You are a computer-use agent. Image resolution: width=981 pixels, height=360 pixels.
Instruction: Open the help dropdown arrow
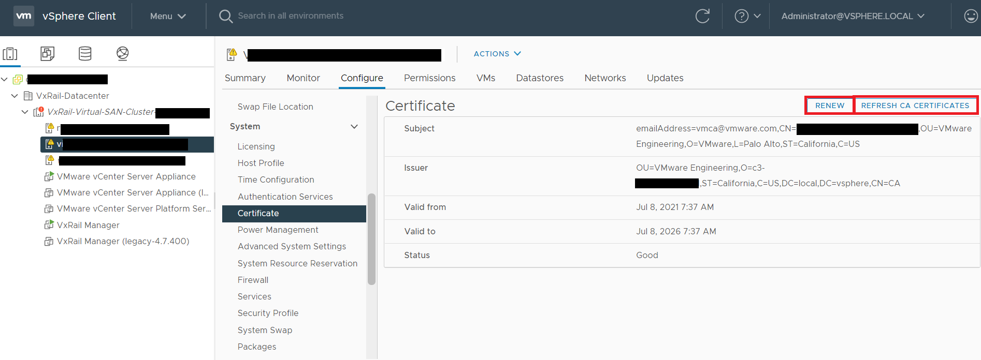pyautogui.click(x=757, y=16)
